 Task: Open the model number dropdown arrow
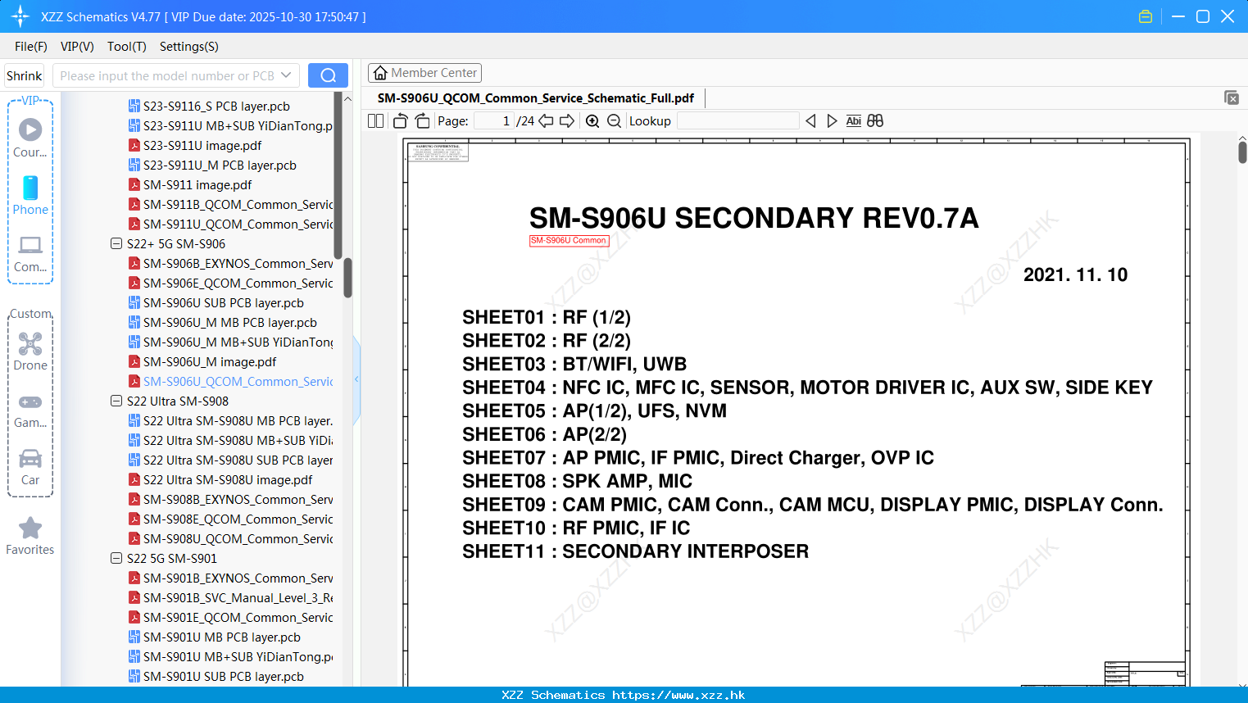286,75
